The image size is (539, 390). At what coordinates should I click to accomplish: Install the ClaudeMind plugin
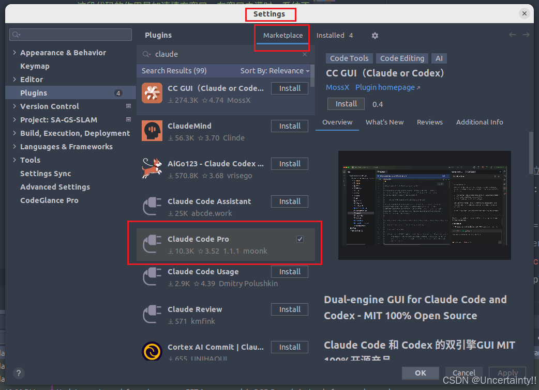point(290,126)
